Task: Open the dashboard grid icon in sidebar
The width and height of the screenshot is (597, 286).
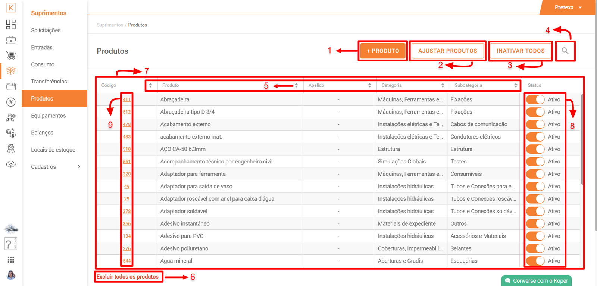Action: pos(11,25)
